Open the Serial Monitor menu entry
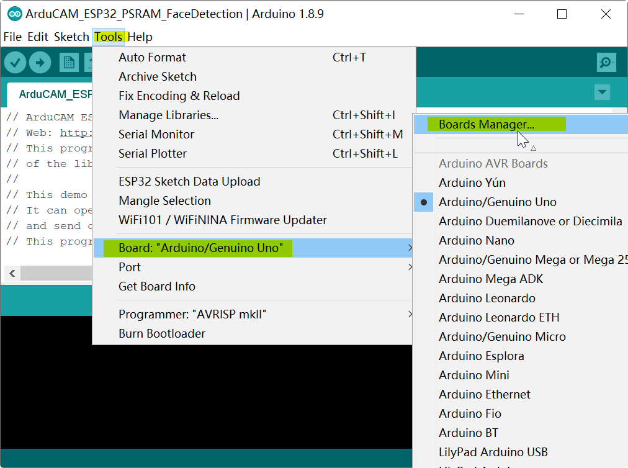Viewport: 628px width, 468px height. tap(253, 134)
